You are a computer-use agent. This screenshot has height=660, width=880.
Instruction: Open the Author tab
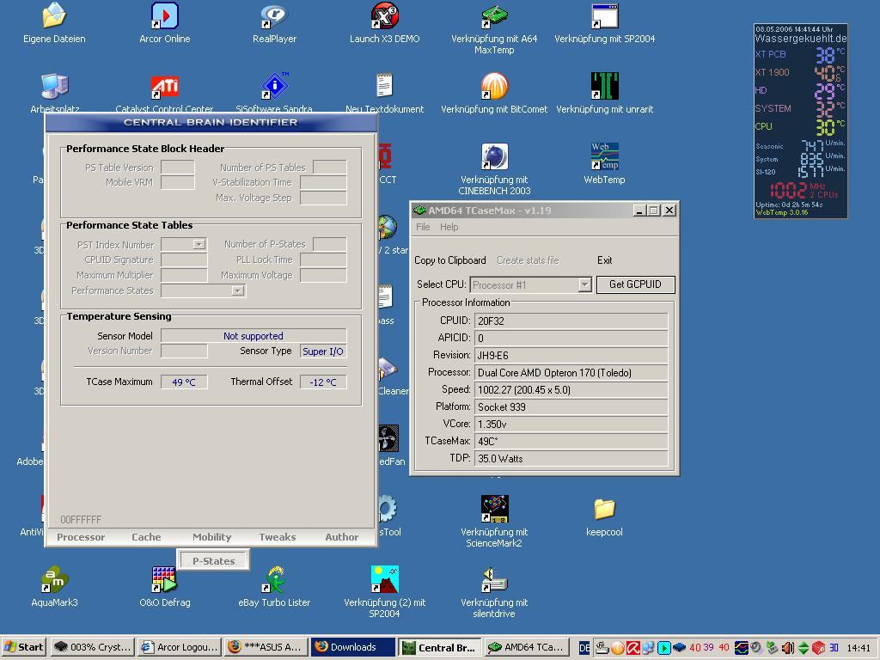point(342,537)
